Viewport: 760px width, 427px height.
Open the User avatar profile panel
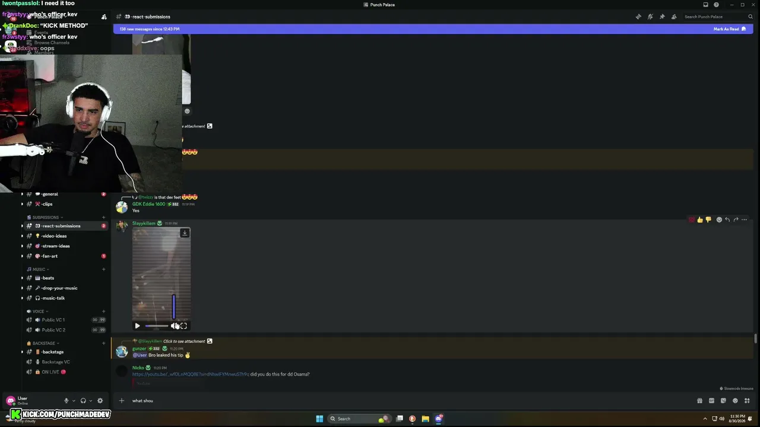11,401
